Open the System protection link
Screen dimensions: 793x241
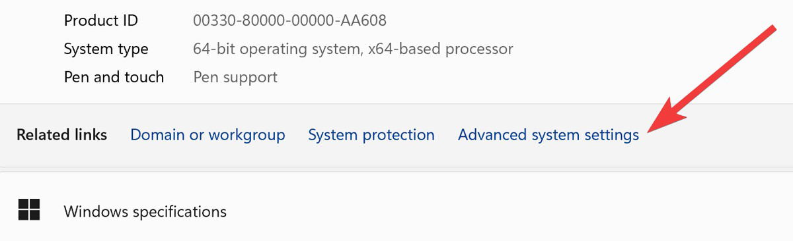[x=371, y=135]
